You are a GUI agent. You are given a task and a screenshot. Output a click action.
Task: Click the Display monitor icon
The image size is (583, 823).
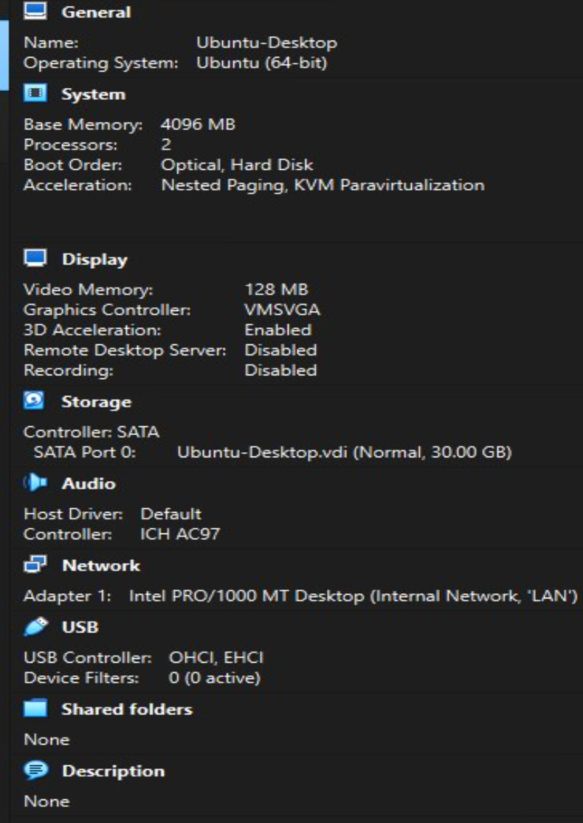35,259
